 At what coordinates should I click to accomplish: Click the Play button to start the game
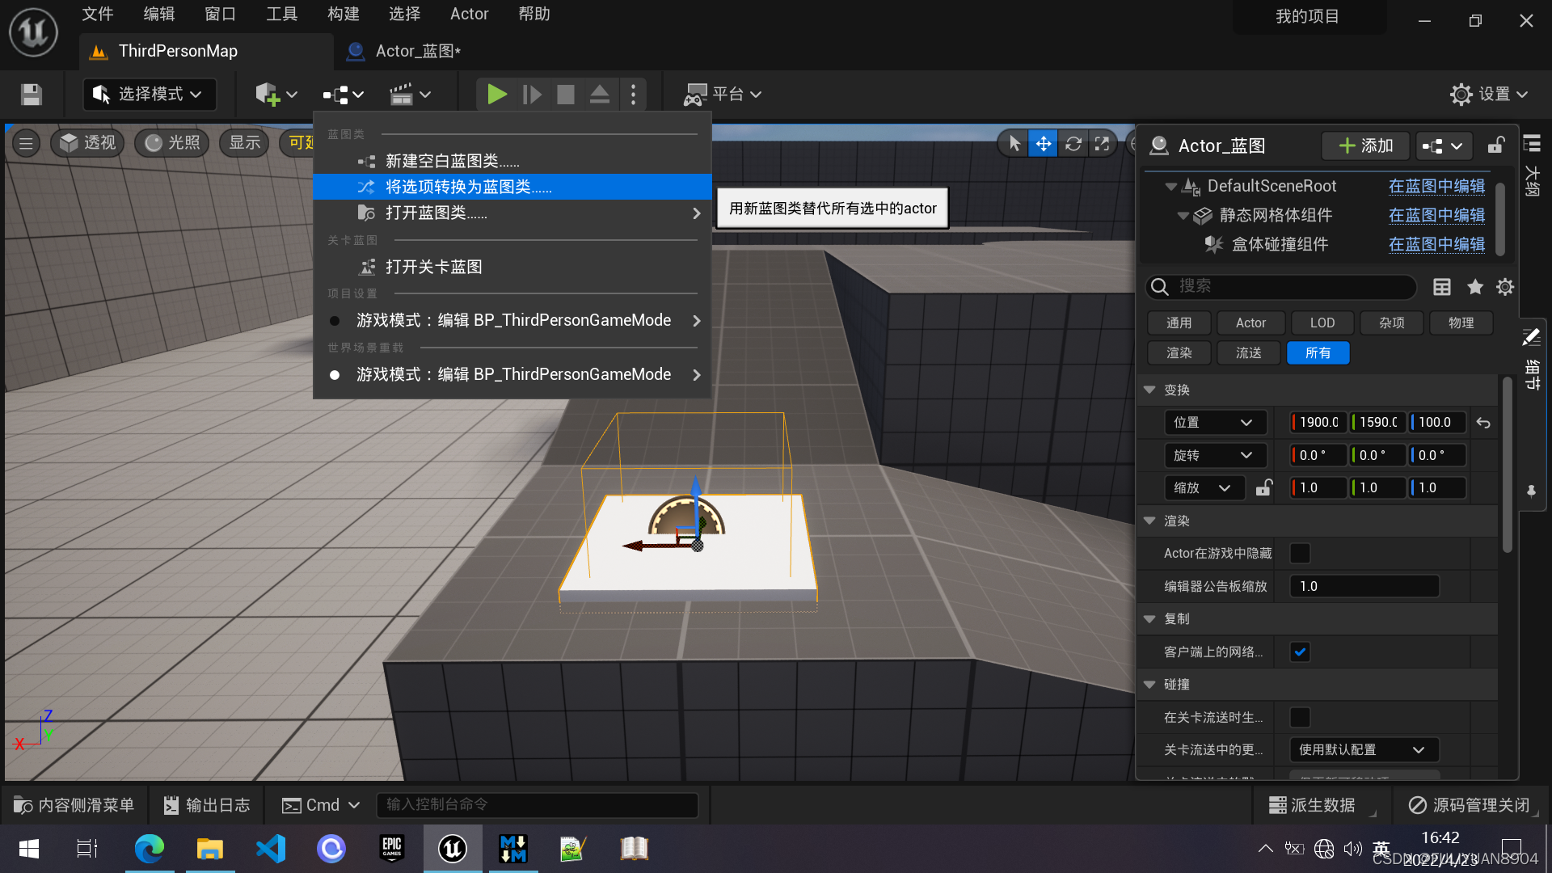click(496, 95)
